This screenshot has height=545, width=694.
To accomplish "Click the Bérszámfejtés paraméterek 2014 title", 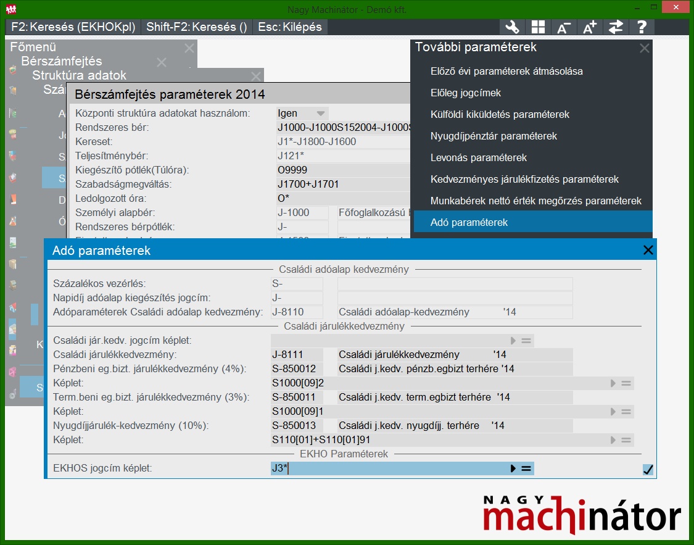I will pos(170,94).
